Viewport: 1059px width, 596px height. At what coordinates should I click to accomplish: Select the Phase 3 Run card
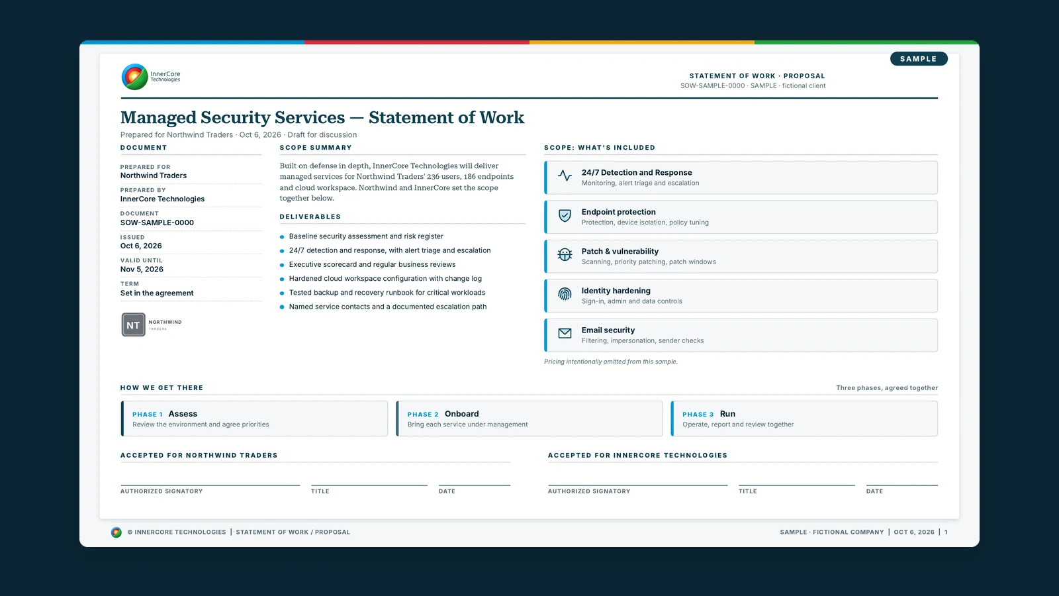click(x=804, y=419)
